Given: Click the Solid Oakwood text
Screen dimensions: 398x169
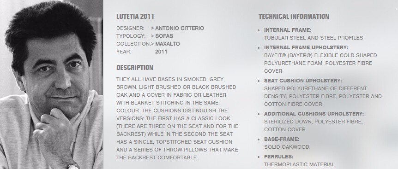Looking at the screenshot, I should coord(287,147).
